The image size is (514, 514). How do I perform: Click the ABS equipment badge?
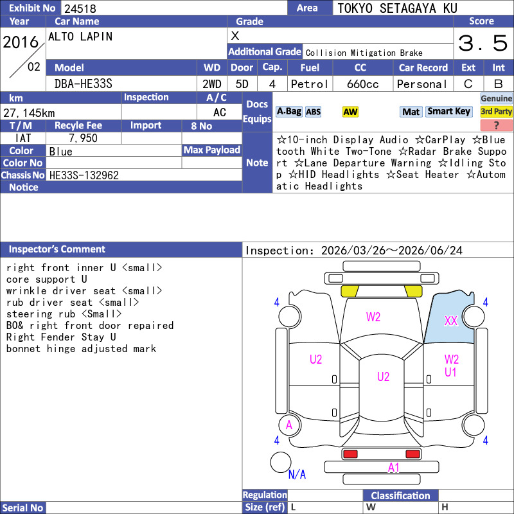(x=313, y=112)
